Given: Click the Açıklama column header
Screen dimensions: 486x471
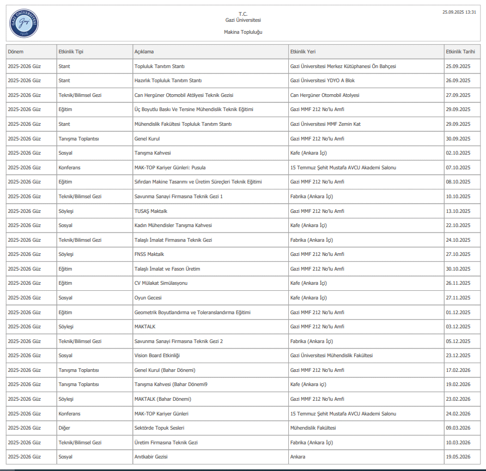Looking at the screenshot, I should [x=144, y=52].
